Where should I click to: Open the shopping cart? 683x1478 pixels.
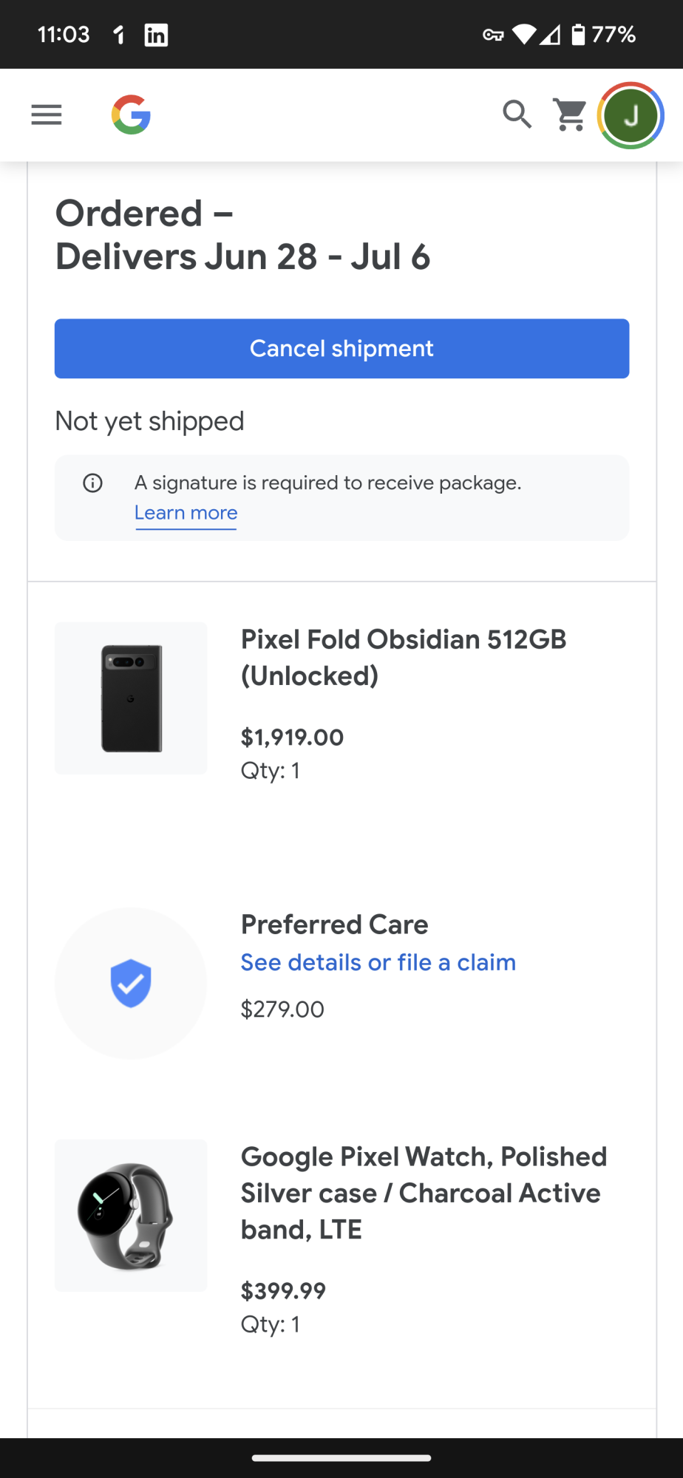(x=571, y=115)
